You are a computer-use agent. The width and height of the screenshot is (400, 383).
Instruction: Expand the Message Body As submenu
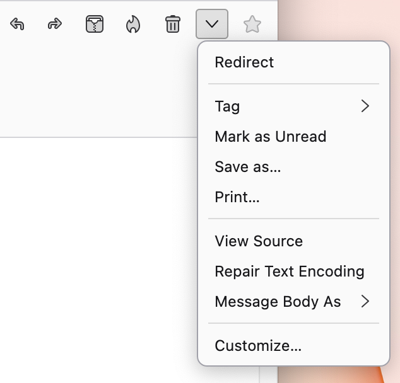[x=293, y=302]
